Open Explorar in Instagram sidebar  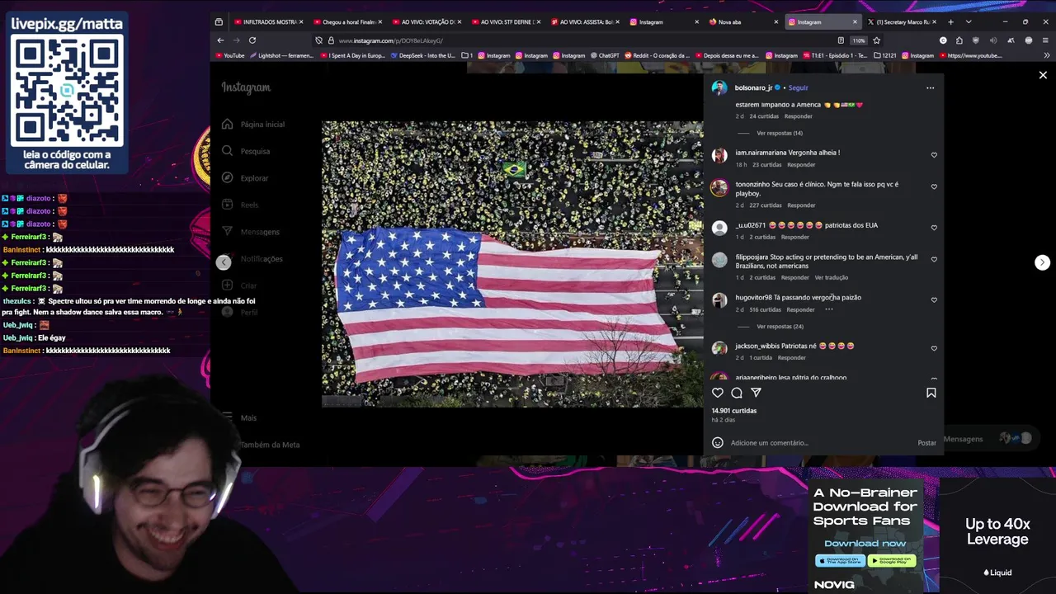pyautogui.click(x=245, y=178)
